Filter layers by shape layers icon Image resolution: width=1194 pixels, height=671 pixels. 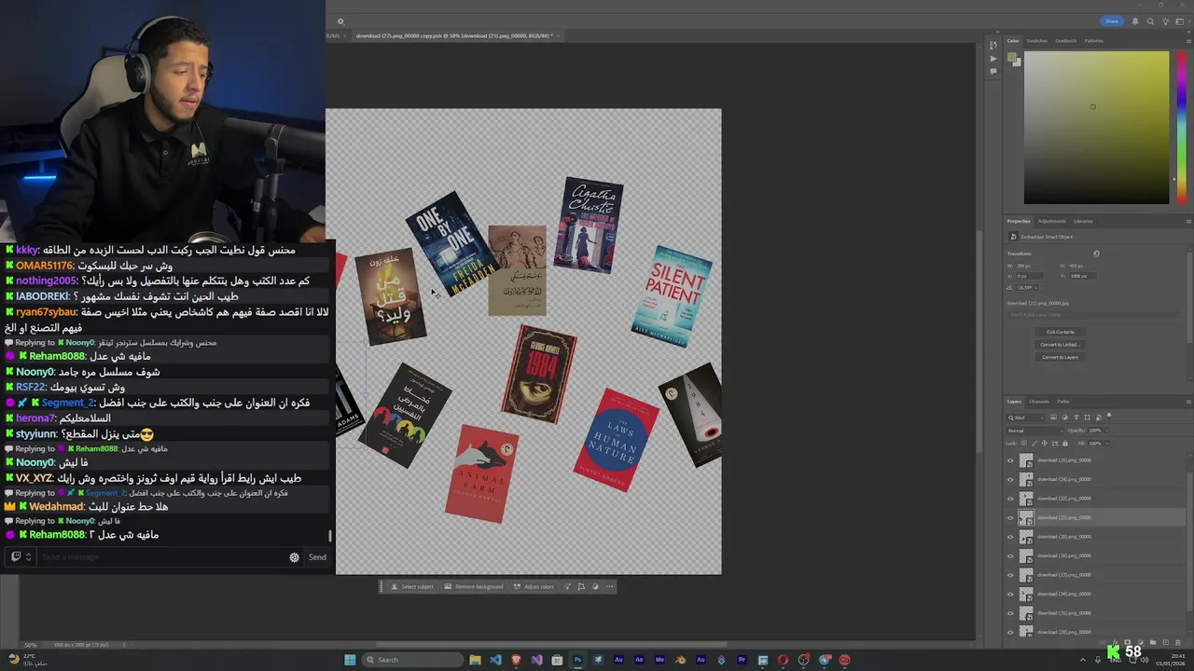[x=1088, y=418]
